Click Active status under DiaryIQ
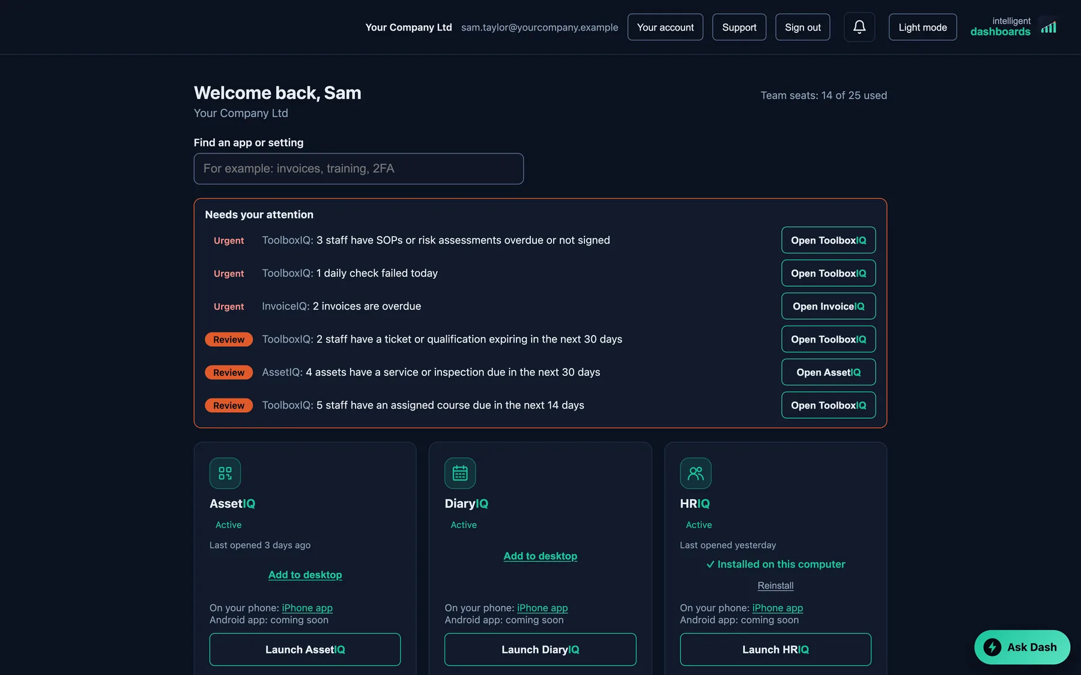The image size is (1081, 675). (464, 524)
